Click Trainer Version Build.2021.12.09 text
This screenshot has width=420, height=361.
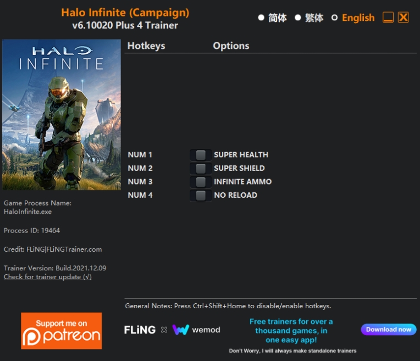[55, 268]
